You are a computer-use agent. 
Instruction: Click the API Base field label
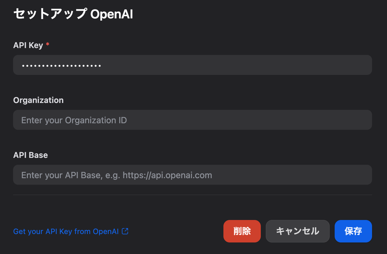pos(31,155)
